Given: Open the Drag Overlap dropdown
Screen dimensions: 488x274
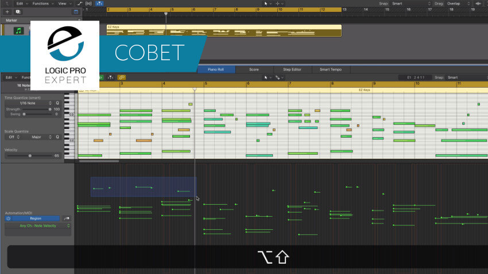Looking at the screenshot, I should tap(458, 3).
